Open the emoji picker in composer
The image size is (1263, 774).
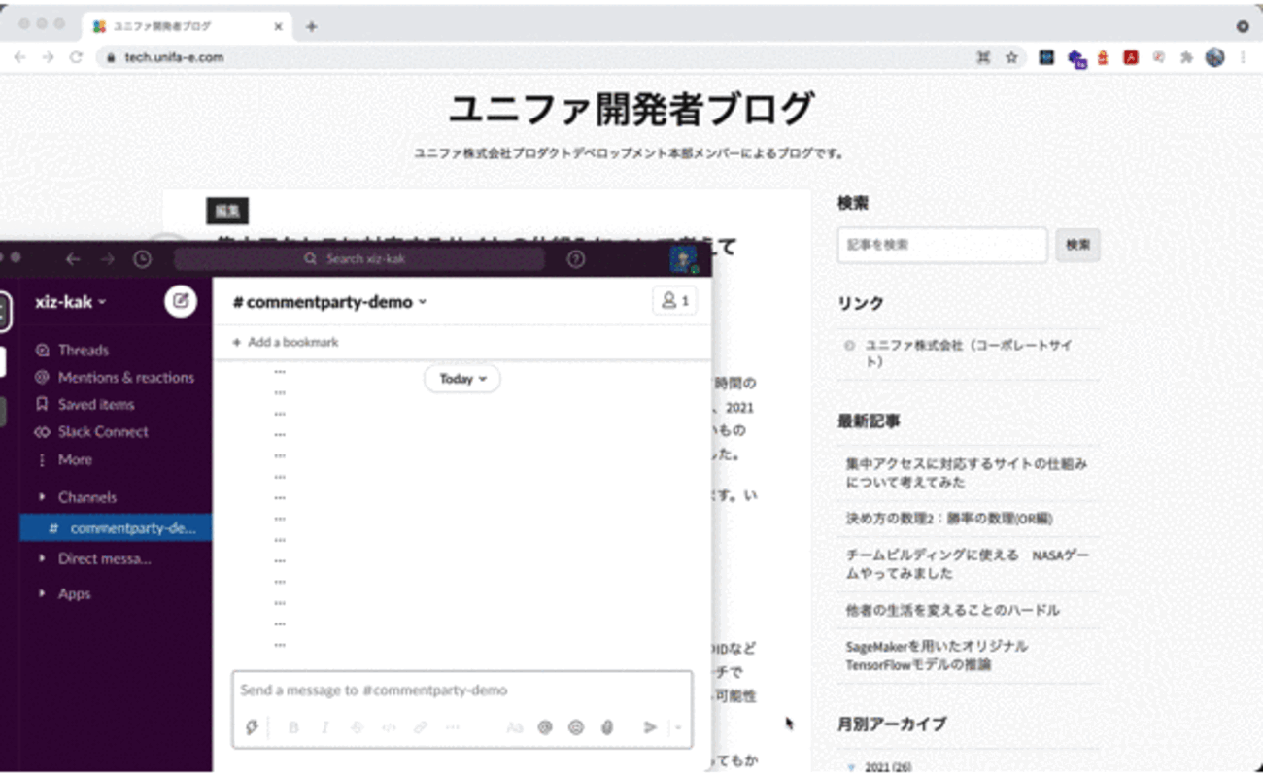pyautogui.click(x=576, y=727)
